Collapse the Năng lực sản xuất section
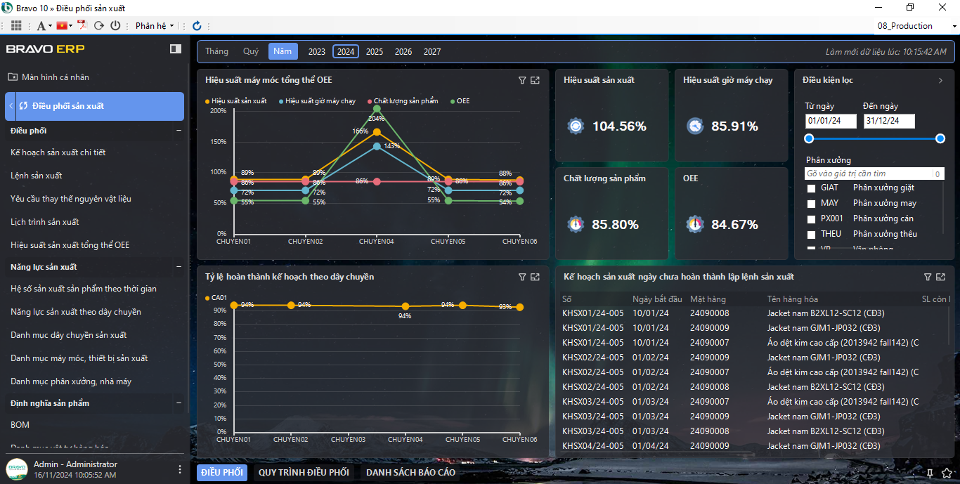Image resolution: width=960 pixels, height=484 pixels. click(x=179, y=267)
